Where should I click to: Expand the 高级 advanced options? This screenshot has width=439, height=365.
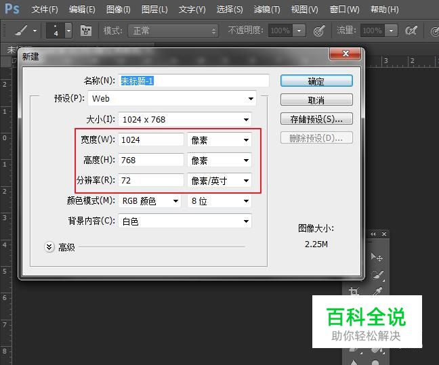click(49, 247)
